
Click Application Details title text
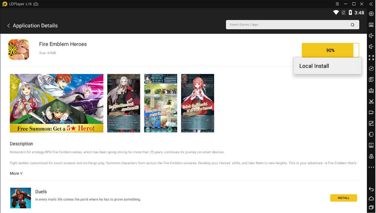click(x=35, y=26)
